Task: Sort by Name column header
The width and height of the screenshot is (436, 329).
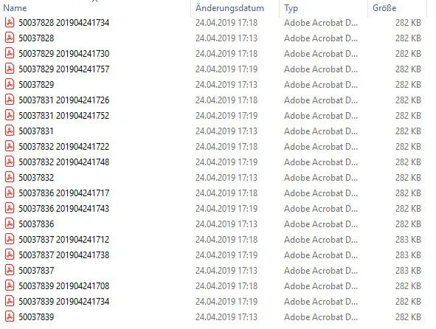Action: [x=15, y=8]
